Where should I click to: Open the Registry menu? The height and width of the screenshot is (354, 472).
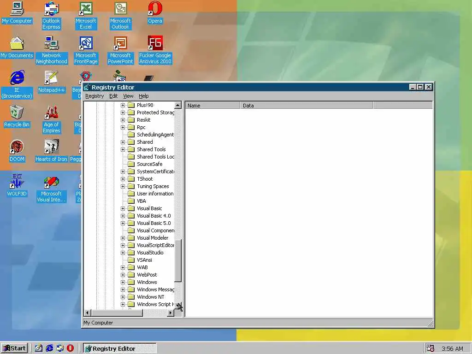[x=94, y=96]
